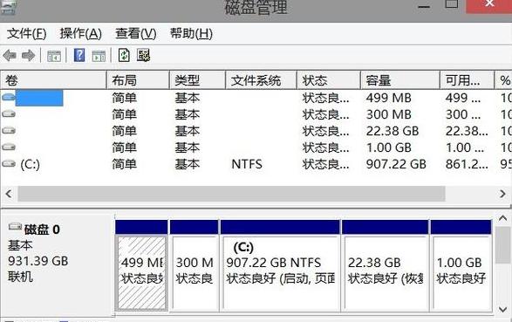Click the Forward arrow toolbar icon
Image resolution: width=512 pixels, height=322 pixels.
[29, 56]
